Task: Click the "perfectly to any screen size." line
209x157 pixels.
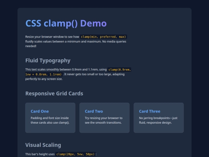Action: [44, 79]
